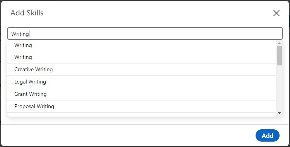Click empty space right of the Legal Writing text
This screenshot has width=290, height=147.
pyautogui.click(x=161, y=82)
